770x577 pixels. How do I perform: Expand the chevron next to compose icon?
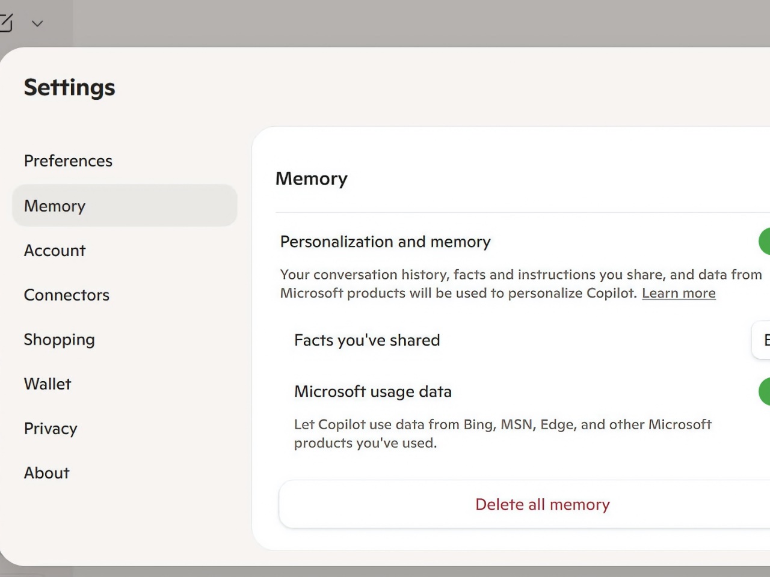37,23
